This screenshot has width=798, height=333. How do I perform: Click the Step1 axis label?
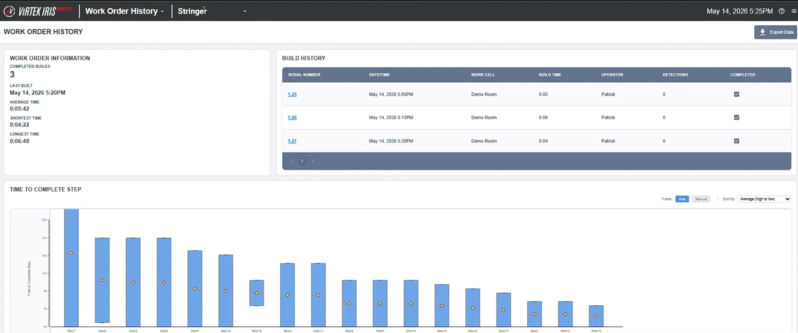click(535, 331)
